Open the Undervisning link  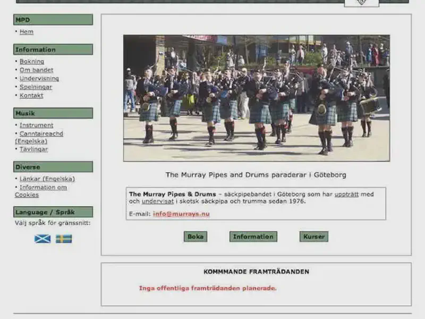(x=39, y=78)
